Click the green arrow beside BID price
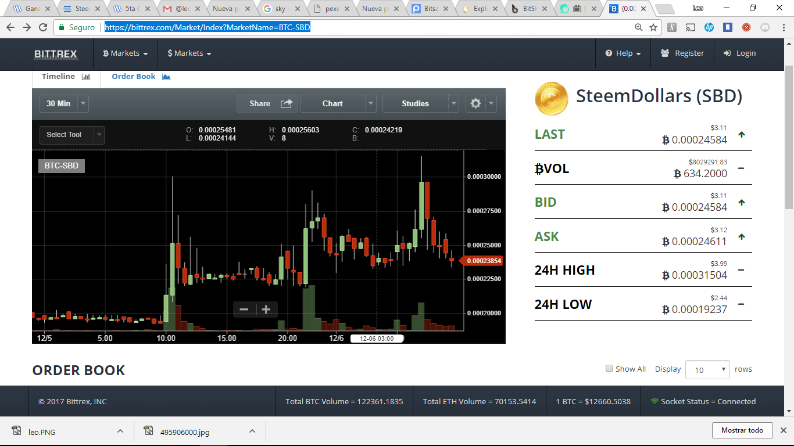 (x=741, y=203)
